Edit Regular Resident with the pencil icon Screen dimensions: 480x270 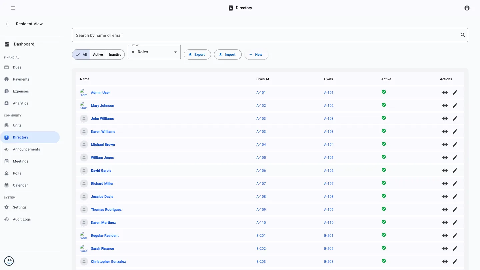(455, 236)
